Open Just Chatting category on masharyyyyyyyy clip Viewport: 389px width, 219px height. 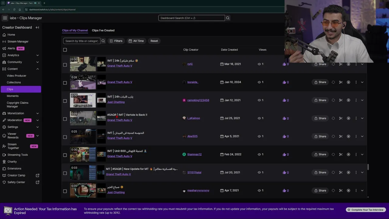tap(116, 192)
